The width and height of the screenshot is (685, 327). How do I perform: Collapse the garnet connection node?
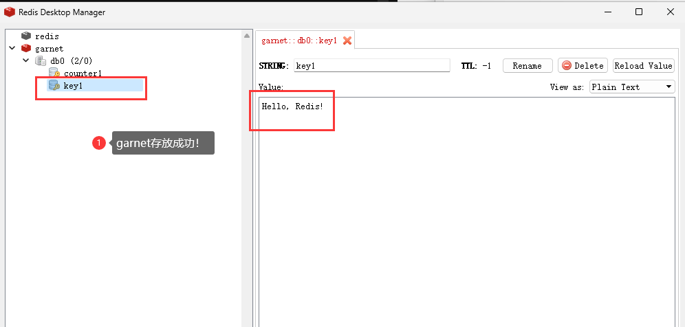[x=12, y=48]
